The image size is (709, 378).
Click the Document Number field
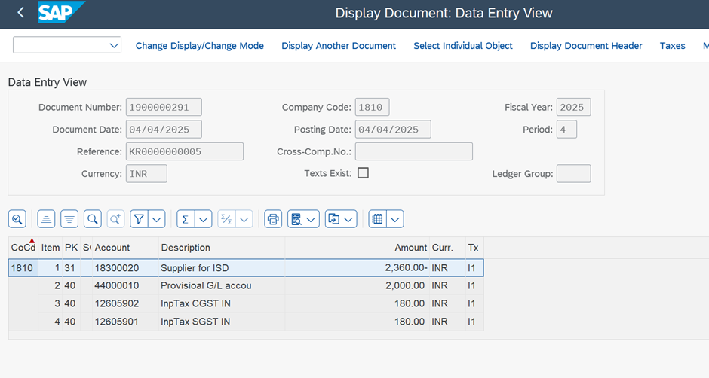[164, 107]
